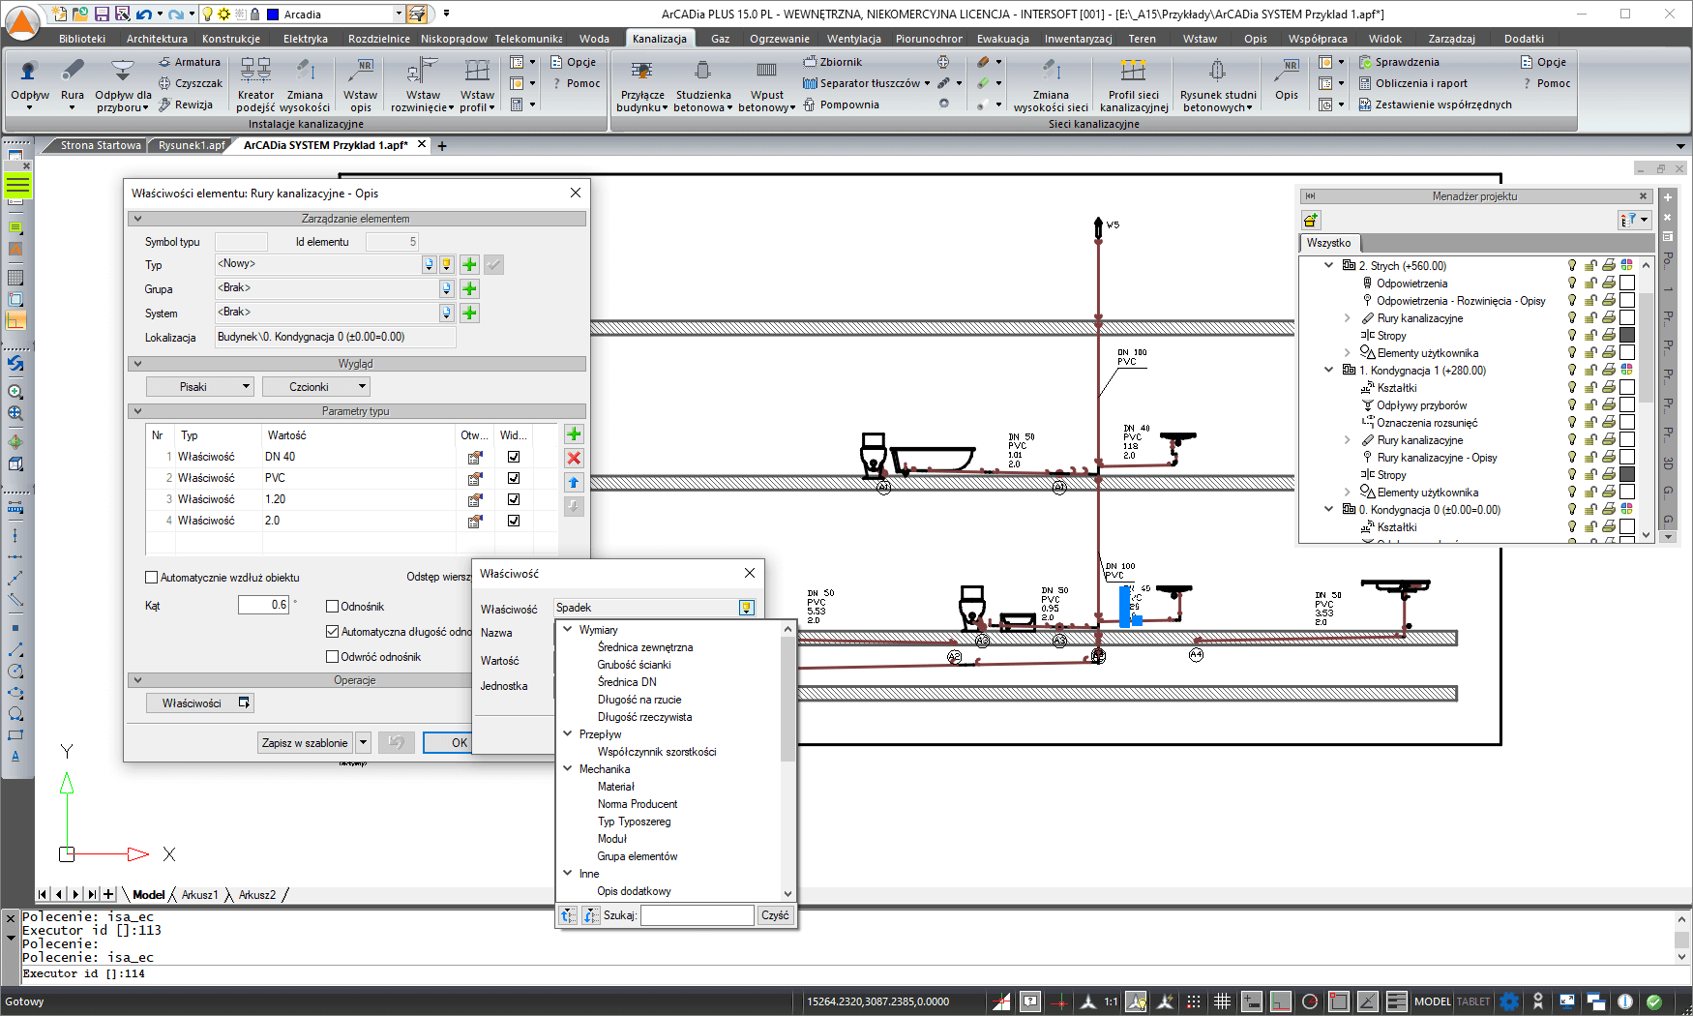Toggle visibility checkbox for DN 40 row
This screenshot has height=1016, width=1693.
pyautogui.click(x=514, y=457)
